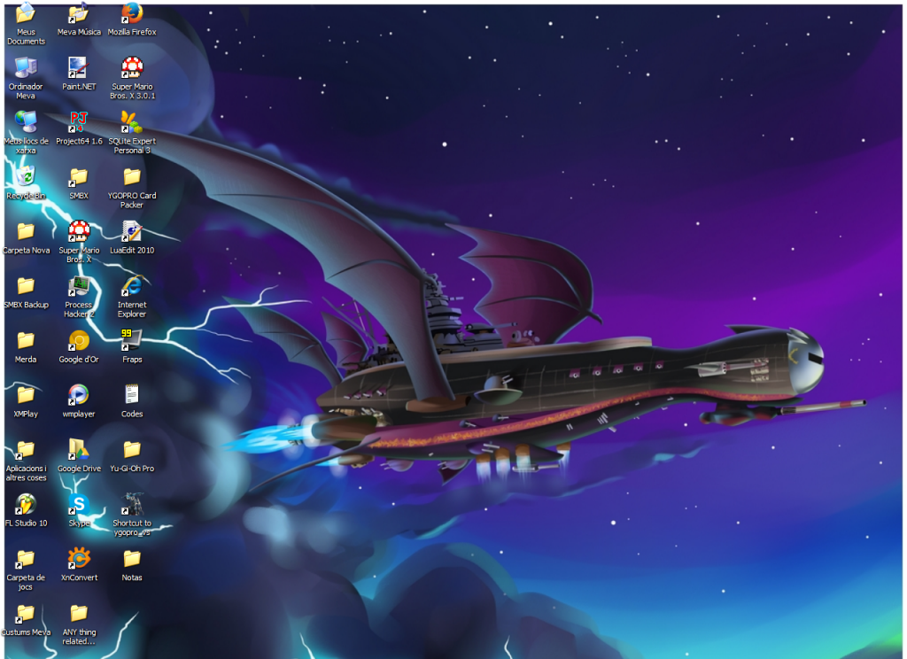Select the Super Mario Bros. X mushroom icon
Screen dimensions: 907x659
[79, 231]
